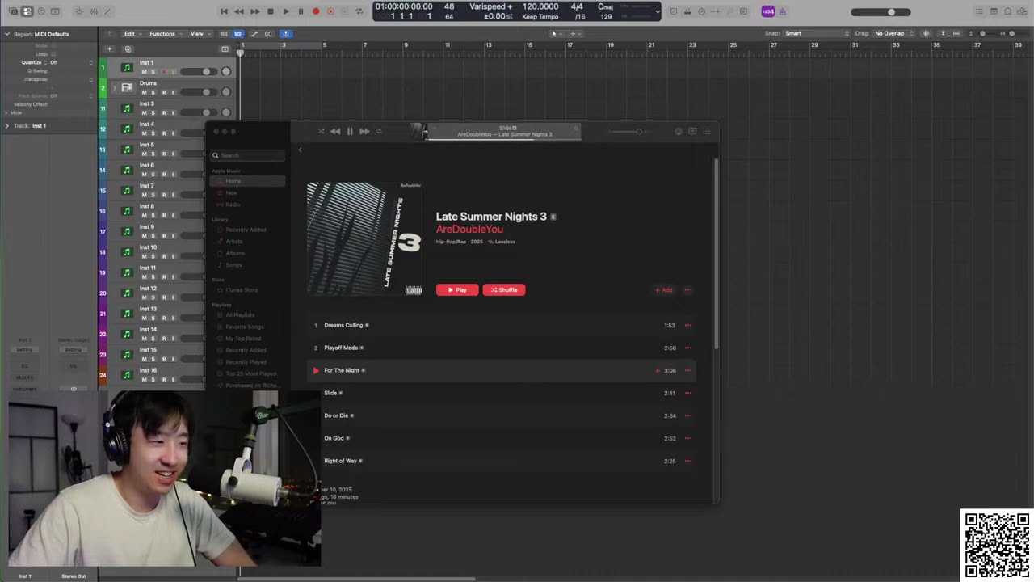Image resolution: width=1034 pixels, height=582 pixels.
Task: Click Add to add album to library
Action: (x=663, y=290)
